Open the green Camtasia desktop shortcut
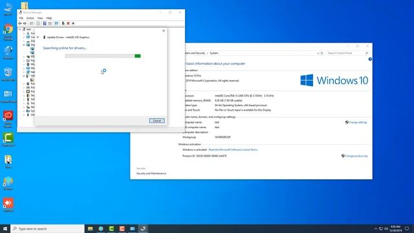 8,140
